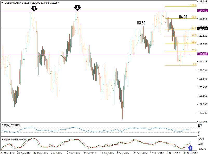Screen dimensions: 208x156
Task: Click the Fibonacci 38.2 level label
Action: tap(194, 42)
